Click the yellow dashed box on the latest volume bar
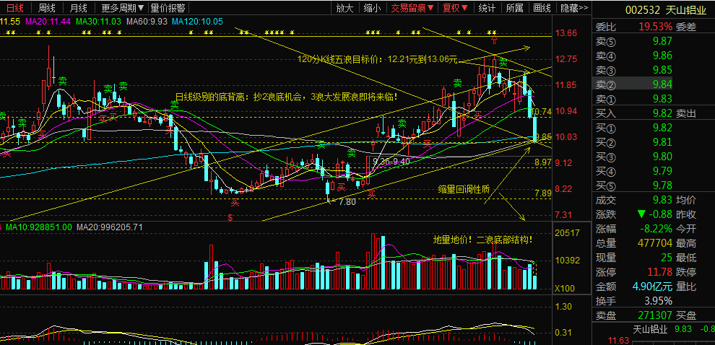The image size is (715, 345). point(535,269)
